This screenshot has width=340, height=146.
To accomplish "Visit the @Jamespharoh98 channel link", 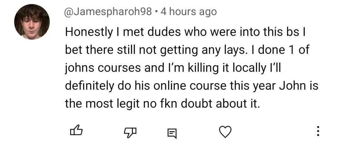I will (x=108, y=12).
